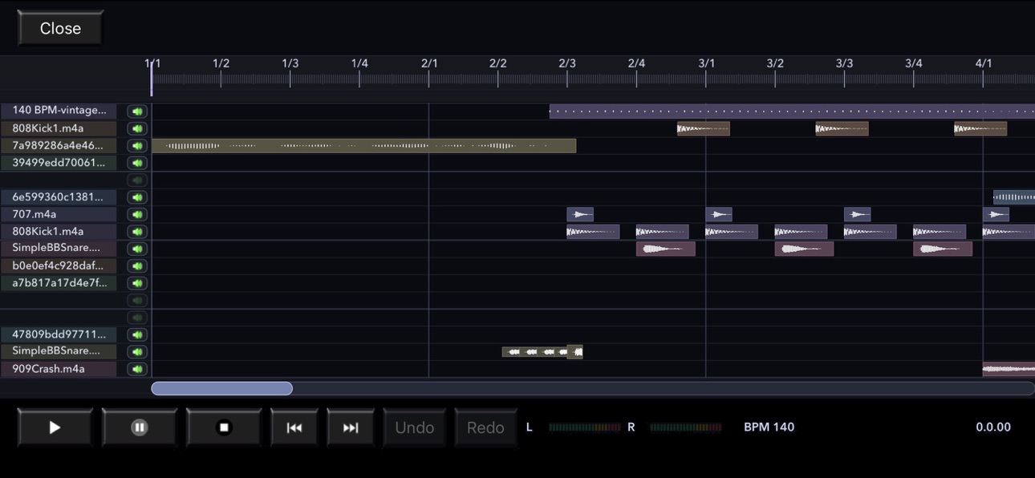Viewport: 1035px width, 478px height.
Task: Select the snare clip starting at beat 3/2
Action: [x=804, y=249]
